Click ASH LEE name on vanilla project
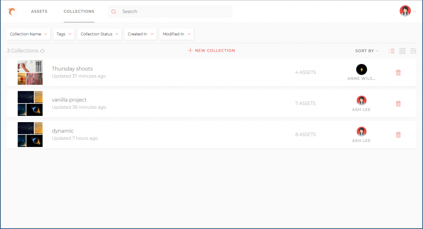The height and width of the screenshot is (229, 423). [361, 109]
